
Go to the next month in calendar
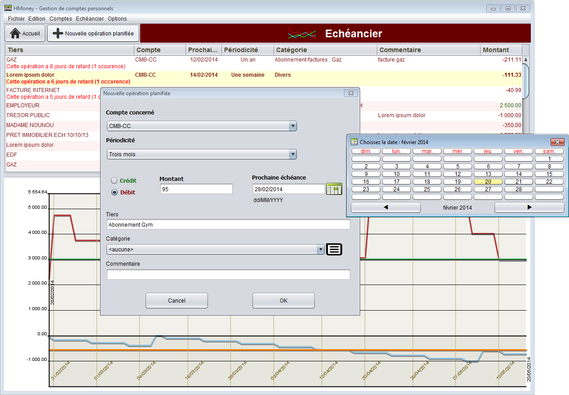click(x=529, y=207)
